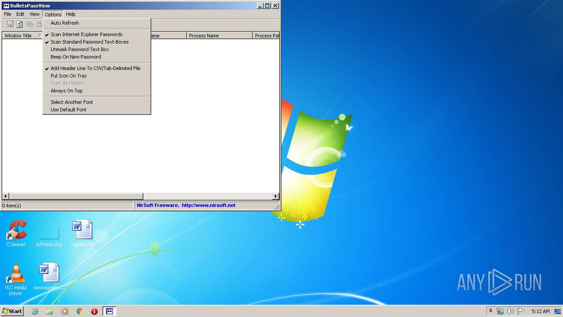This screenshot has width=563, height=317.
Task: Click the horizontal scrollbar left arrow
Action: tap(6, 196)
